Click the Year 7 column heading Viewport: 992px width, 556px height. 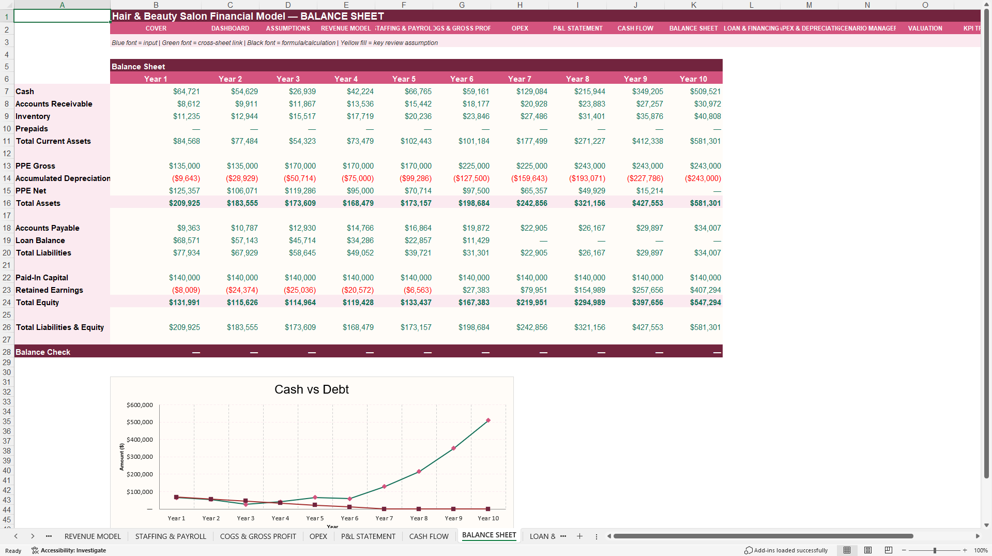pos(520,79)
